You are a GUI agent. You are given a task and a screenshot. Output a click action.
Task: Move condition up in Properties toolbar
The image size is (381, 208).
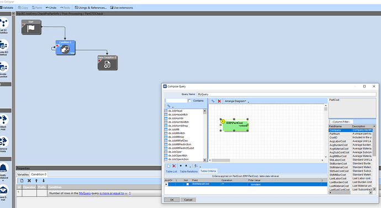tap(36, 180)
